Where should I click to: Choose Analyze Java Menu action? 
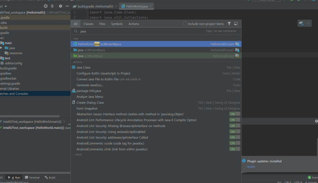[x=156, y=97]
